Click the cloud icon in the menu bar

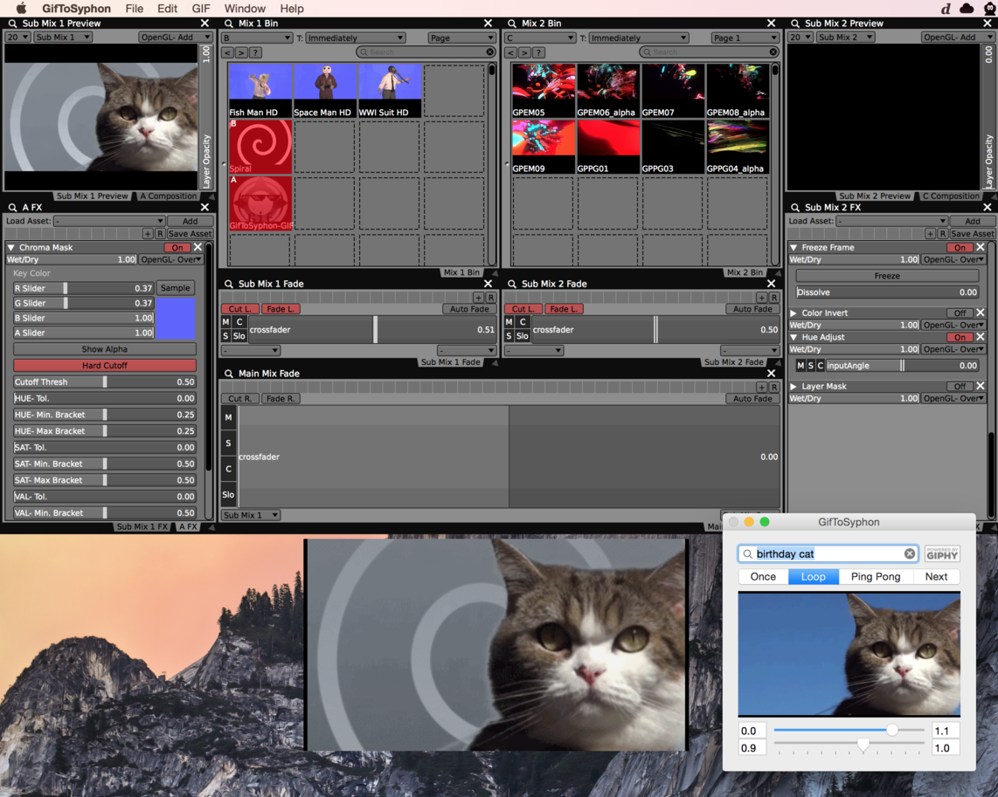click(x=967, y=8)
